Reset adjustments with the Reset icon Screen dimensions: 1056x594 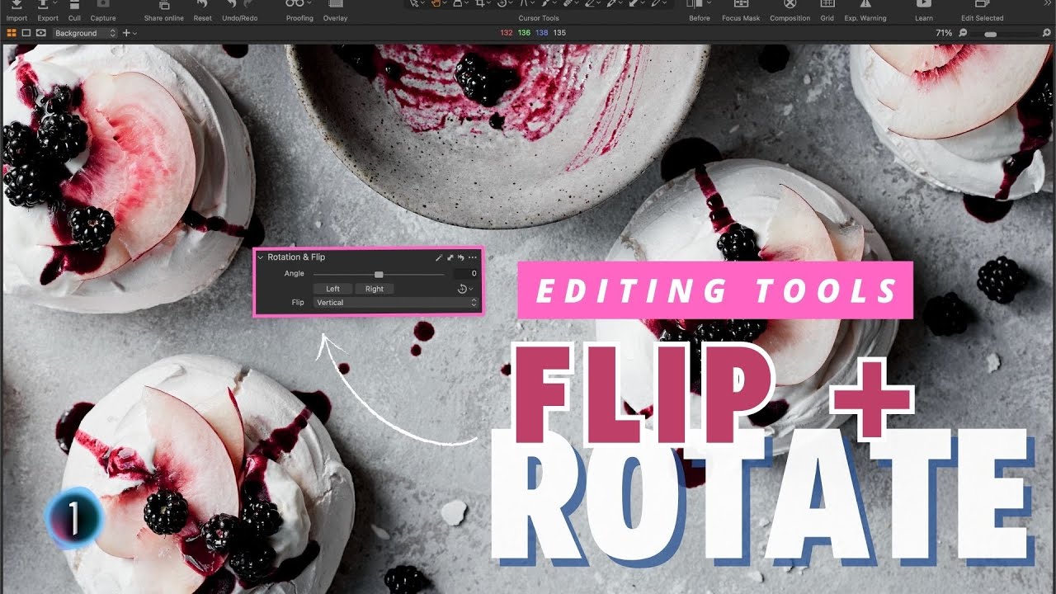click(x=202, y=5)
